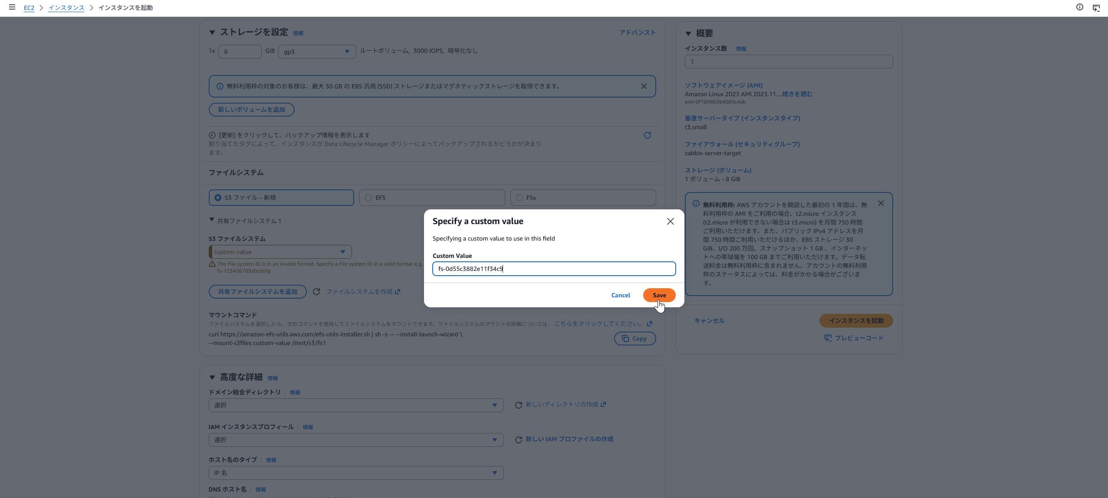Click refresh icon next to new directory link
The image size is (1108, 498).
[518, 405]
